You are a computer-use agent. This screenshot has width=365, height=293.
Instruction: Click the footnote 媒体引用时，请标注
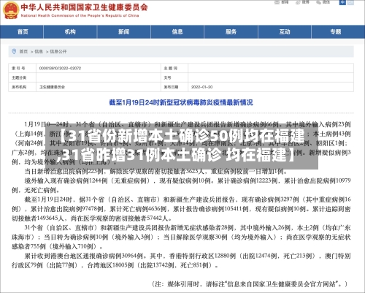pos(250,284)
